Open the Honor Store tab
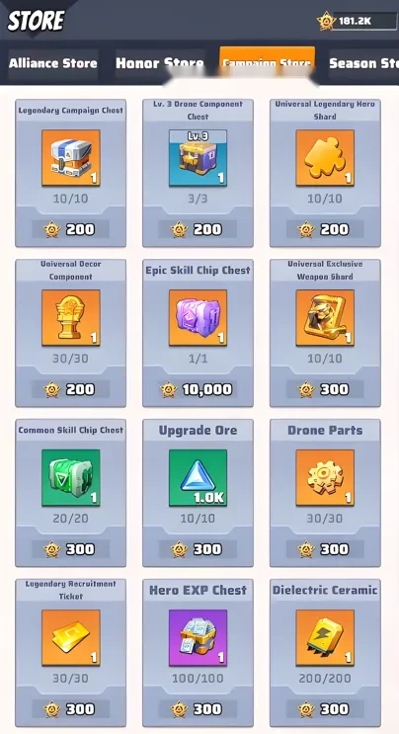399x734 pixels. tap(160, 63)
